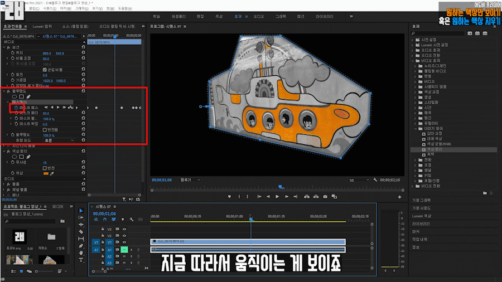
Task: Switch to the 오디오 workspace tab
Action: [259, 16]
